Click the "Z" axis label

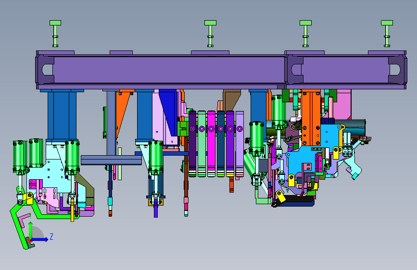[51, 236]
